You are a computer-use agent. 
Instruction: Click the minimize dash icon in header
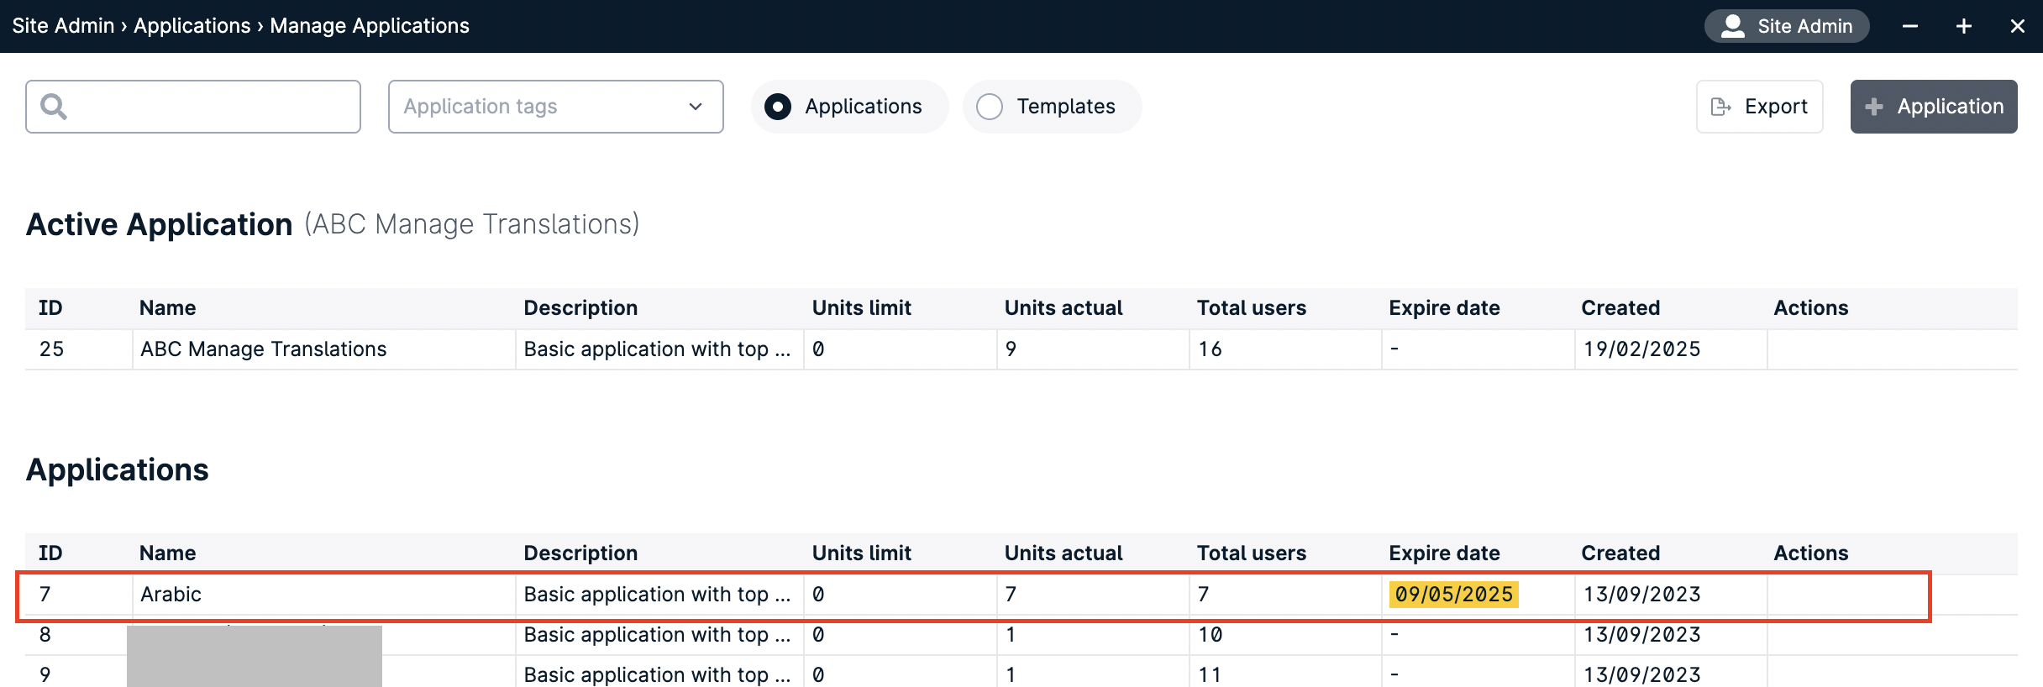(1910, 26)
